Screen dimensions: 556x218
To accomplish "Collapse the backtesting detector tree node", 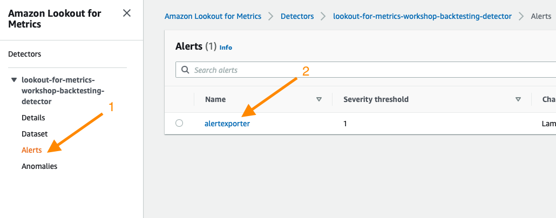I will [14, 80].
